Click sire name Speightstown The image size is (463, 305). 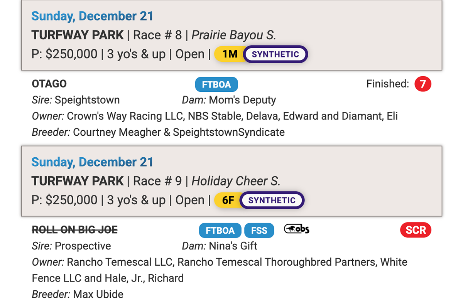click(87, 100)
